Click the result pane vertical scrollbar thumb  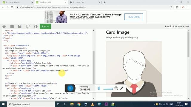188,44
